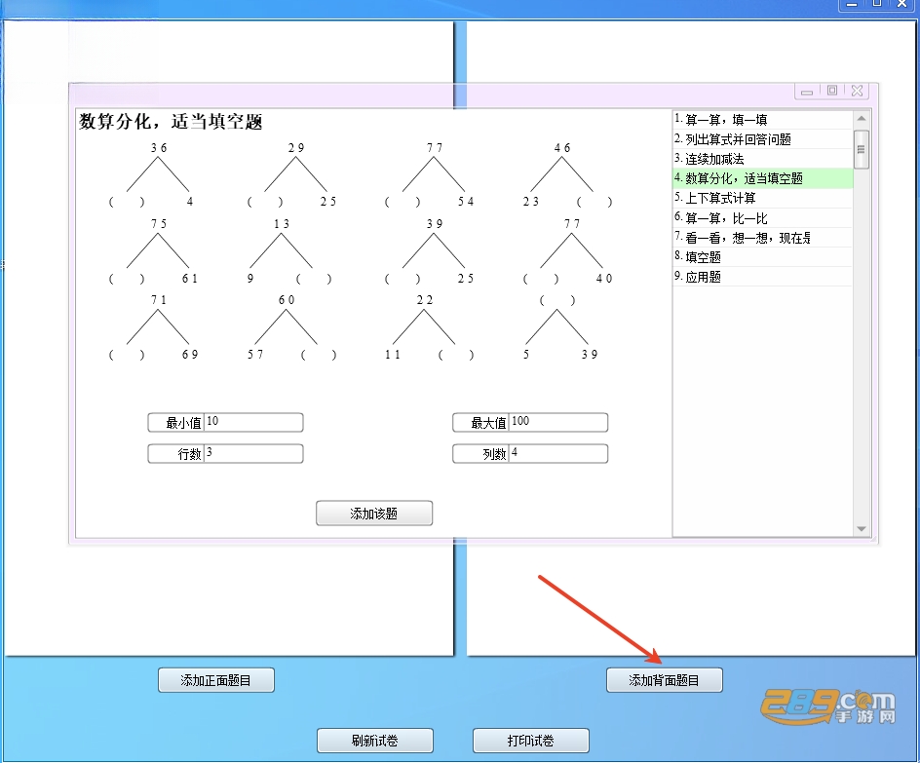Image resolution: width=920 pixels, height=763 pixels.
Task: Click the heading 数算分化，适当填空题
Action: [171, 122]
